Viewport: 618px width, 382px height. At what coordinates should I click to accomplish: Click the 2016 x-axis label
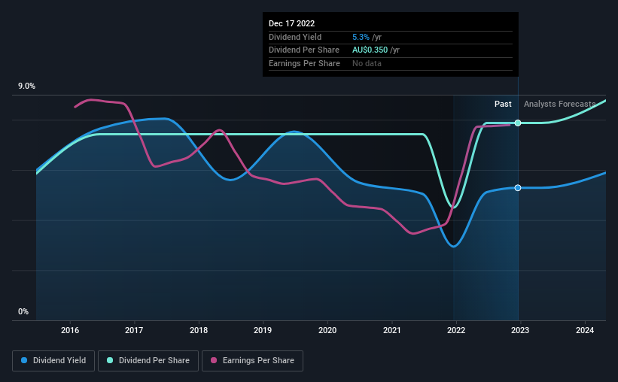point(70,330)
